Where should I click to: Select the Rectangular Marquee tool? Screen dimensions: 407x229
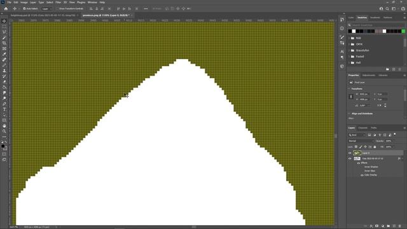tap(4, 27)
